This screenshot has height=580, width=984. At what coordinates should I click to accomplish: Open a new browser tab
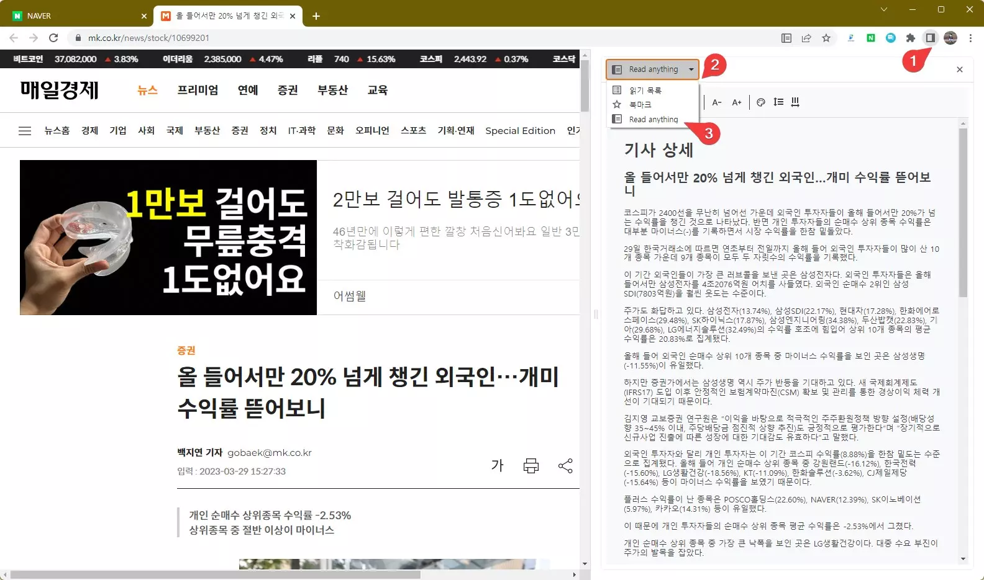(316, 16)
